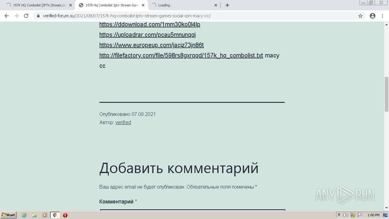Go forward using the forward arrow
This screenshot has width=389, height=219.
click(x=16, y=16)
